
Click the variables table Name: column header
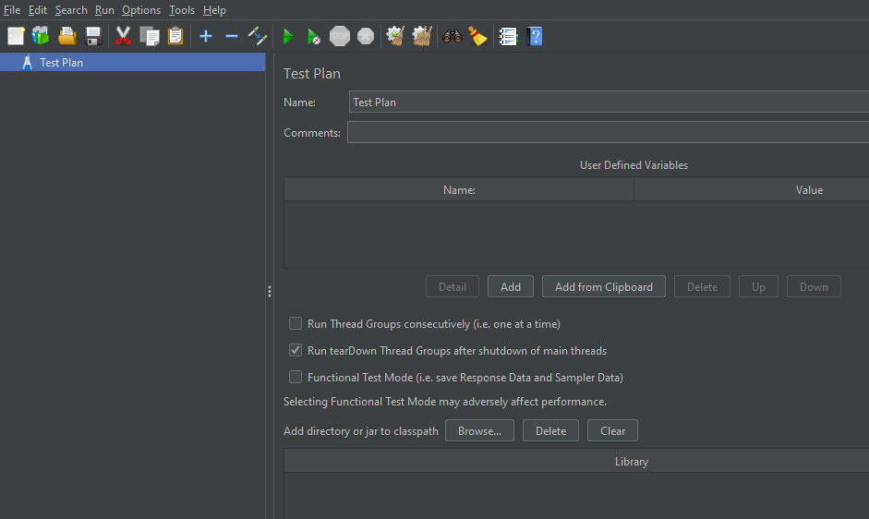(x=459, y=189)
